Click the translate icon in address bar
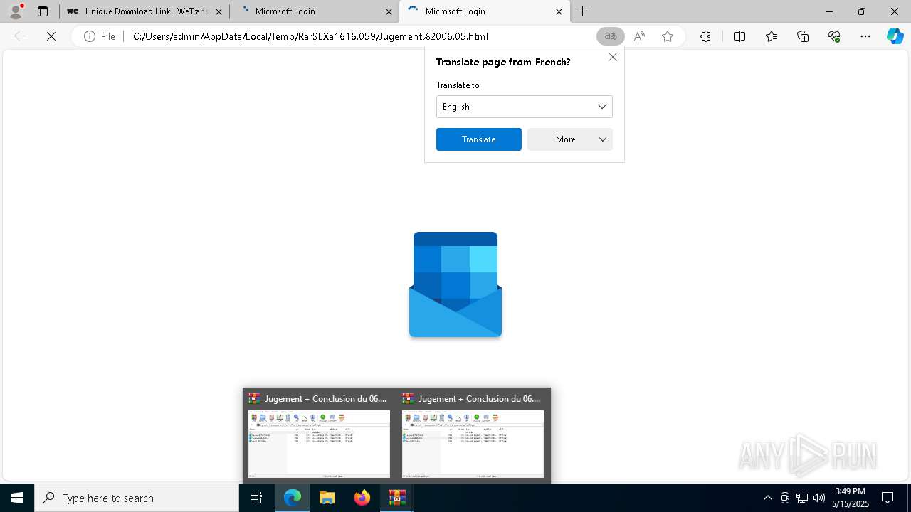This screenshot has width=911, height=512. point(610,36)
